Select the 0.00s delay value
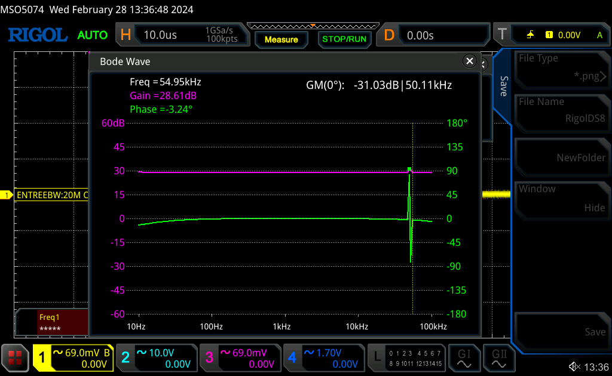 [420, 35]
